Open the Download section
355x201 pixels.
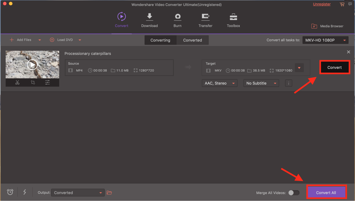point(149,20)
